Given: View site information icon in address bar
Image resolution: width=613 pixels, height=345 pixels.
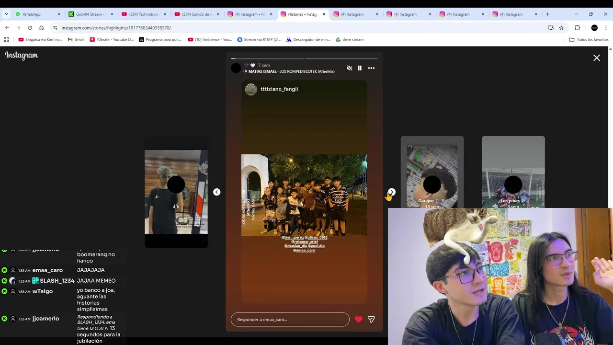Looking at the screenshot, I should (55, 28).
